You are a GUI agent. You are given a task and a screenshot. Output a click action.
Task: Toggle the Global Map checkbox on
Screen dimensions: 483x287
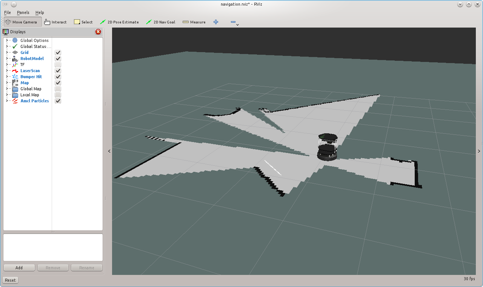tap(58, 89)
